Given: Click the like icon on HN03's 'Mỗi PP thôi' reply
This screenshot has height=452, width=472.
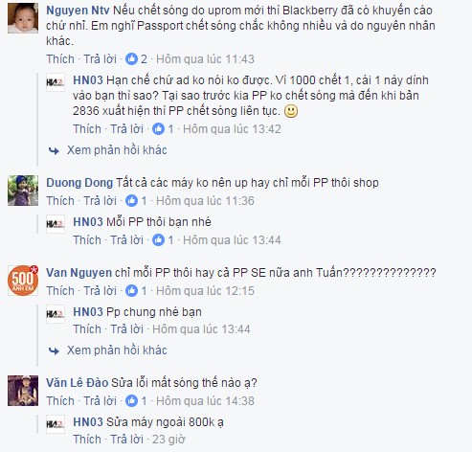Looking at the screenshot, I should coord(158,240).
